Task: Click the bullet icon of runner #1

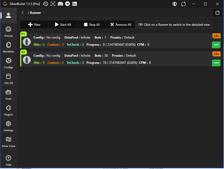Action: click(27, 42)
